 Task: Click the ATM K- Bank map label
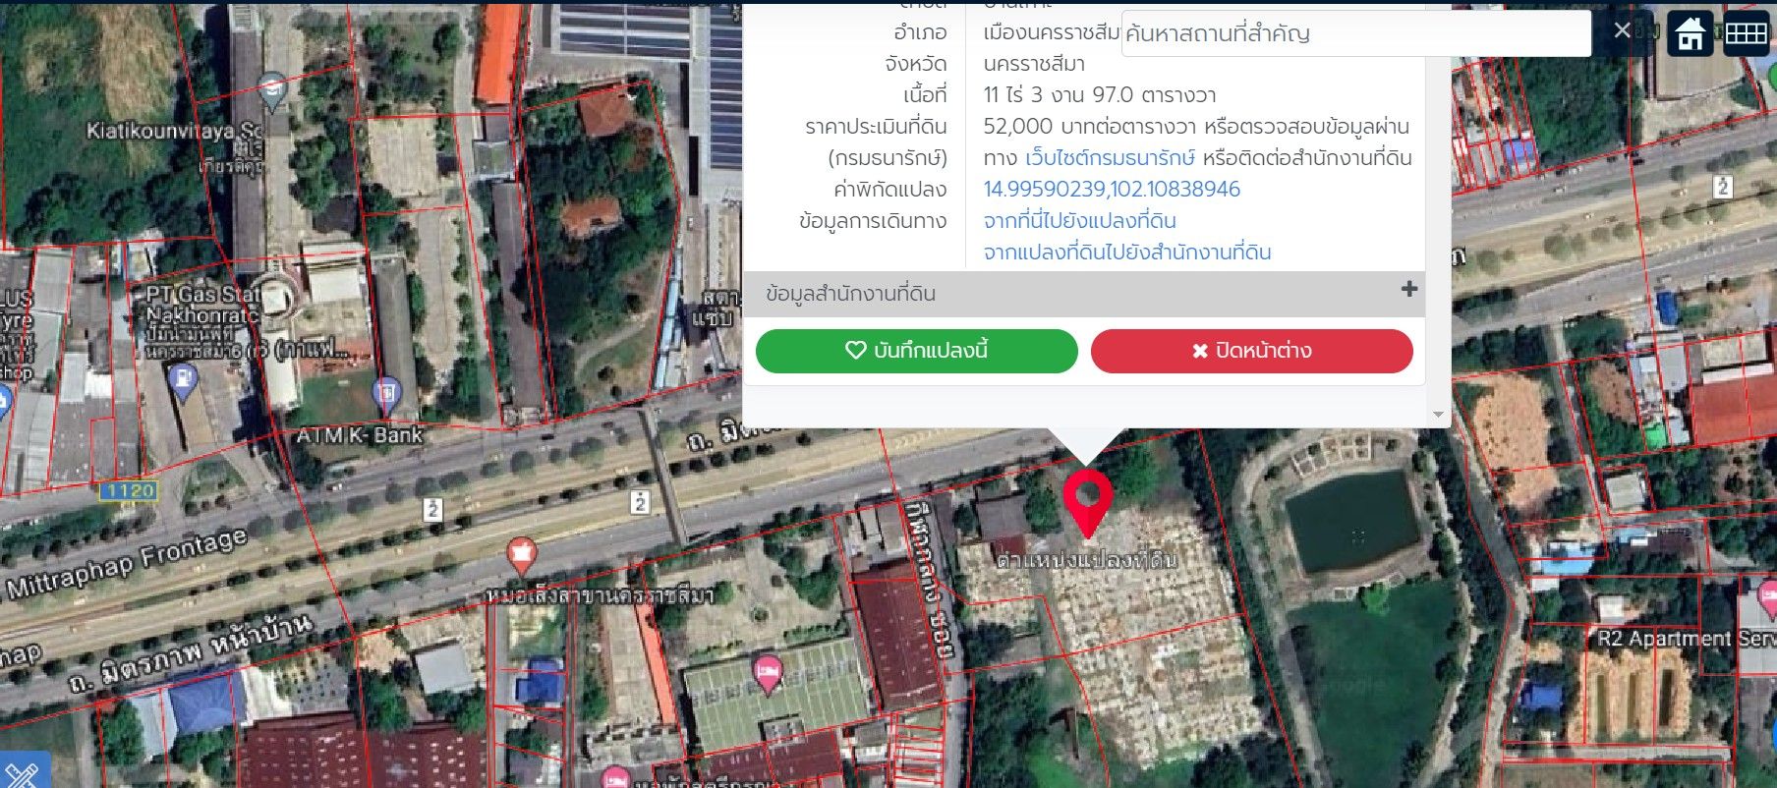click(x=359, y=435)
